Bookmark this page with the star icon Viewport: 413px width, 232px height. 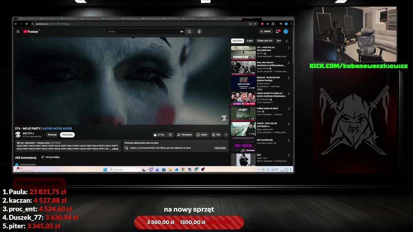pyautogui.click(x=255, y=24)
